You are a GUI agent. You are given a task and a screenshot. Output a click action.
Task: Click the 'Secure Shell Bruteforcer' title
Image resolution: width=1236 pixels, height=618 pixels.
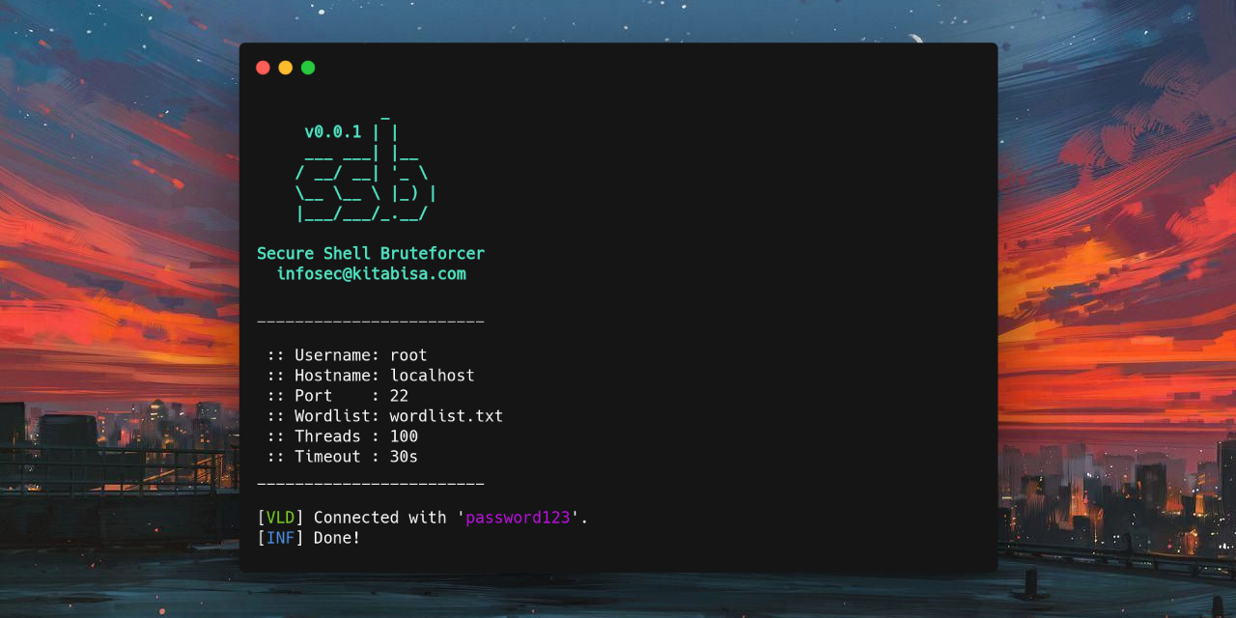371,253
